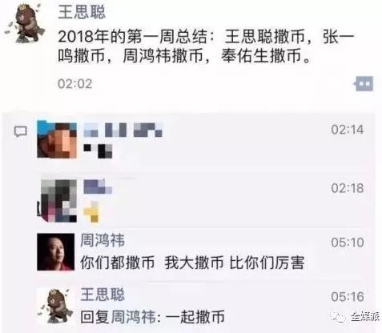
Task: Tap commenter name 周鸿祎 at 05:10
Action: [x=103, y=240]
